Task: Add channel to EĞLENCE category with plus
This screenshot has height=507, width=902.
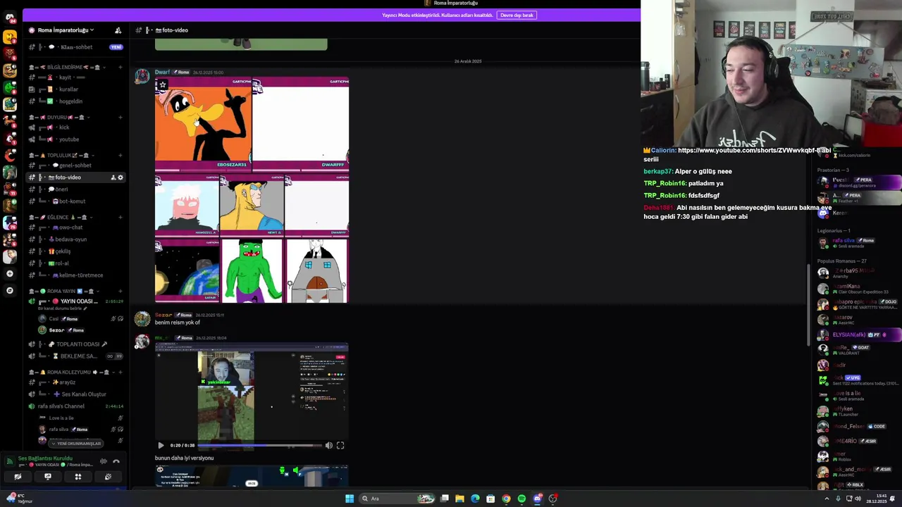Action: pyautogui.click(x=121, y=218)
